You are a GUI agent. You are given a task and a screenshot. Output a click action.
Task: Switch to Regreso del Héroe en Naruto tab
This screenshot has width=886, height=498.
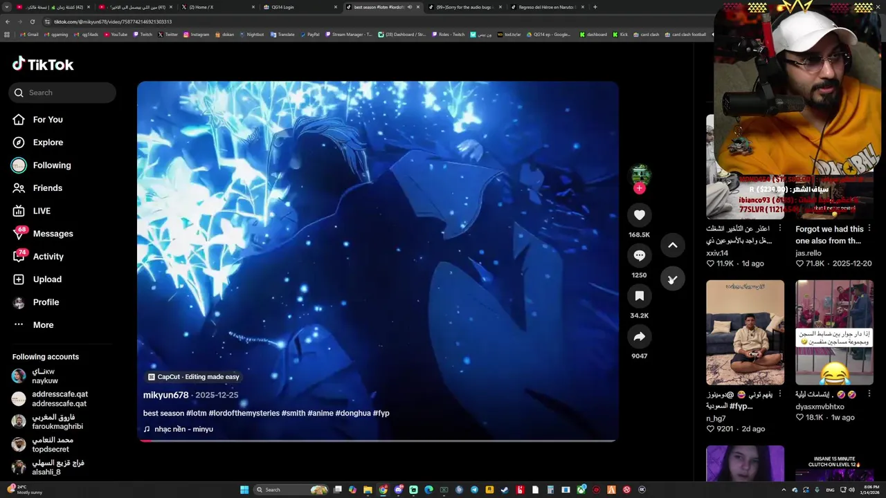[x=547, y=7]
